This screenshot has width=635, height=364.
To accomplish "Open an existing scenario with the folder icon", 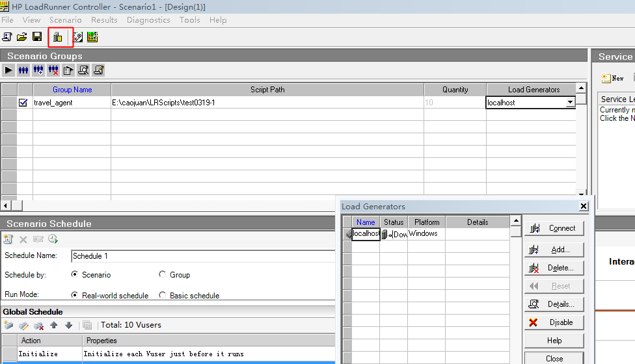I will click(22, 37).
